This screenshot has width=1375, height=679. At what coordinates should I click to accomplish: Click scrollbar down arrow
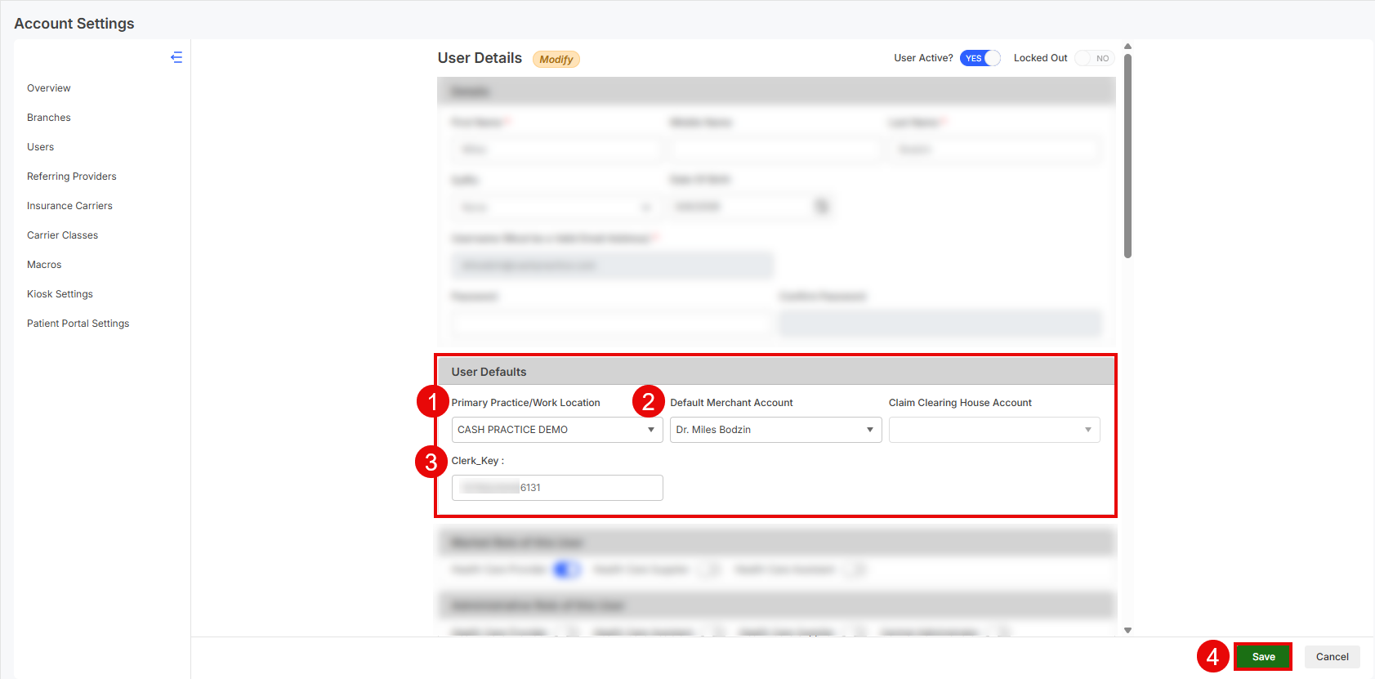click(x=1128, y=630)
